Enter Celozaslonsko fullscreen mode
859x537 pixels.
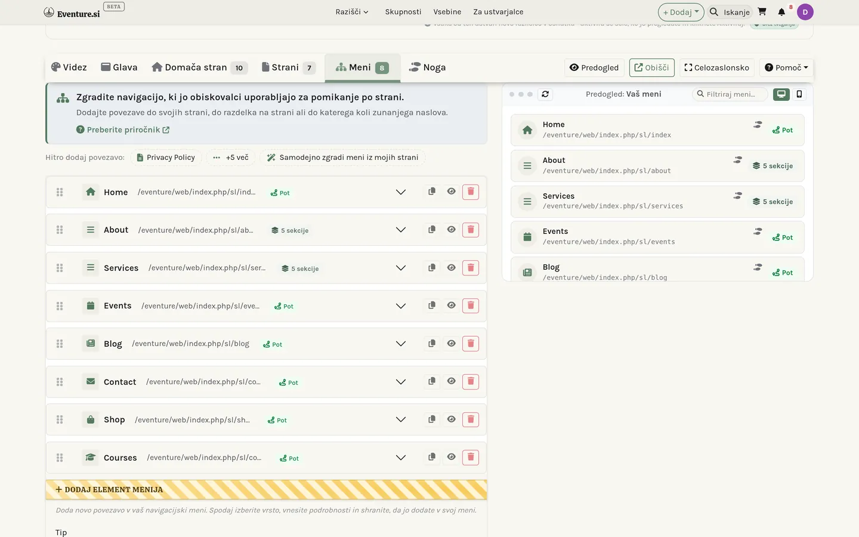[x=716, y=67]
